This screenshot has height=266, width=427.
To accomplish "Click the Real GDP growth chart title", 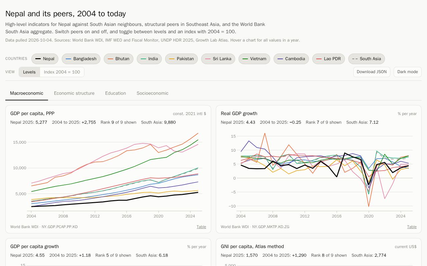I will click(239, 114).
